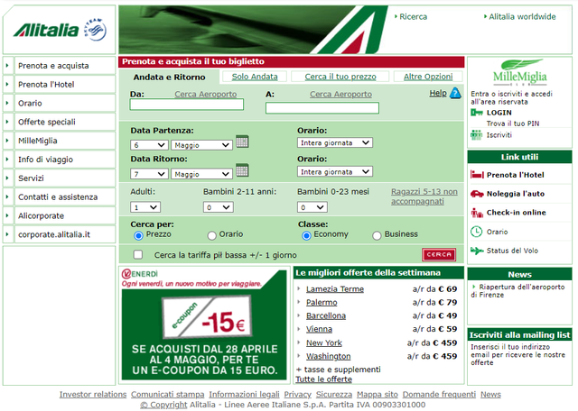Open return month dropdown

coord(201,174)
